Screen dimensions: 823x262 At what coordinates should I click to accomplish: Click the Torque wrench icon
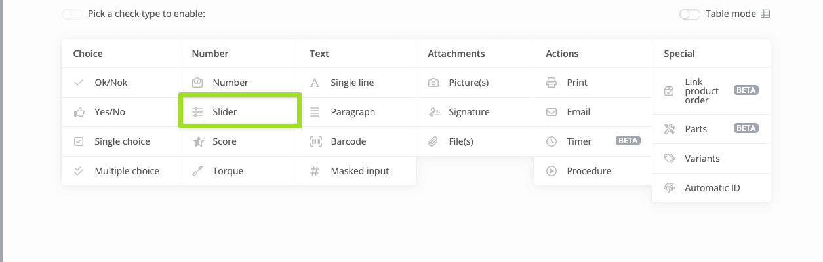(197, 171)
